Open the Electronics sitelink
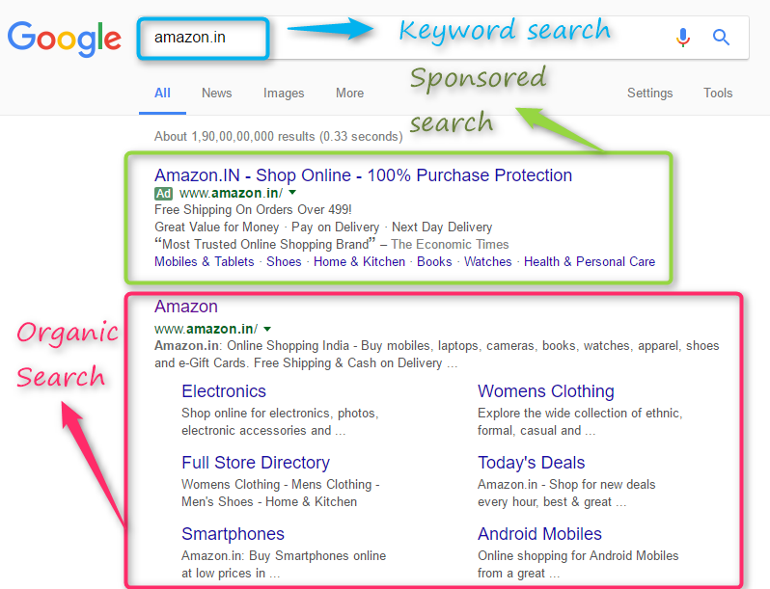The height and width of the screenshot is (589, 770). click(x=224, y=391)
